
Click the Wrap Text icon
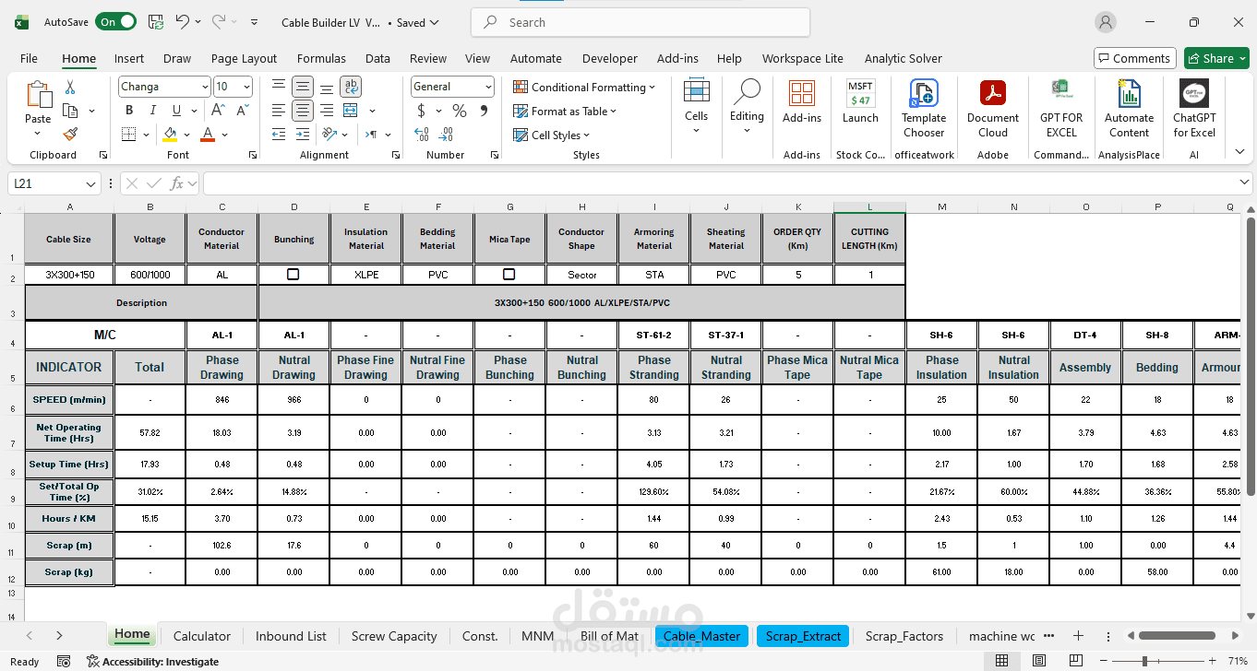[x=351, y=87]
